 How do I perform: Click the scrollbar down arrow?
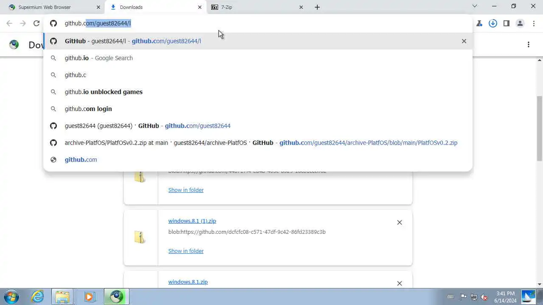coord(540,285)
